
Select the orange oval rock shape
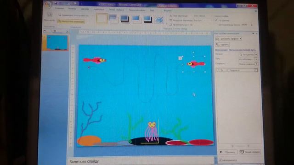point(89,141)
